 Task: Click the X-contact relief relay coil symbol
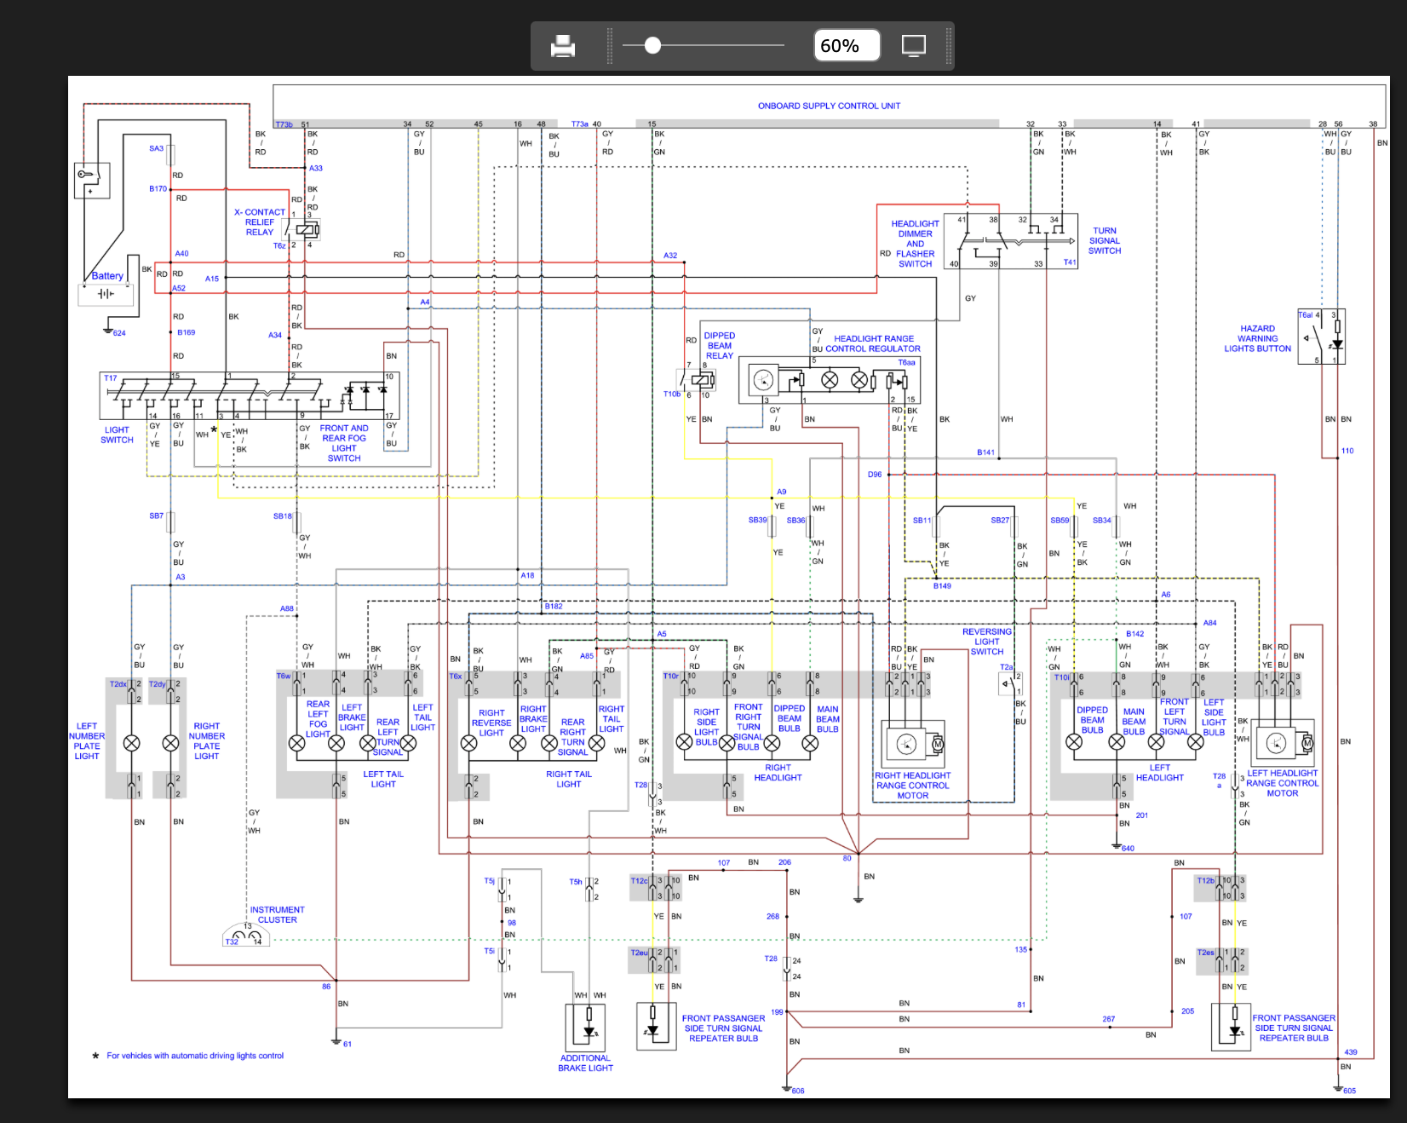[307, 229]
